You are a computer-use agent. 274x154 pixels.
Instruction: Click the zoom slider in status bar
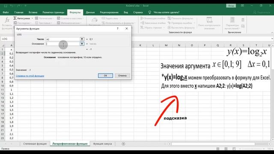pyautogui.click(x=252, y=149)
